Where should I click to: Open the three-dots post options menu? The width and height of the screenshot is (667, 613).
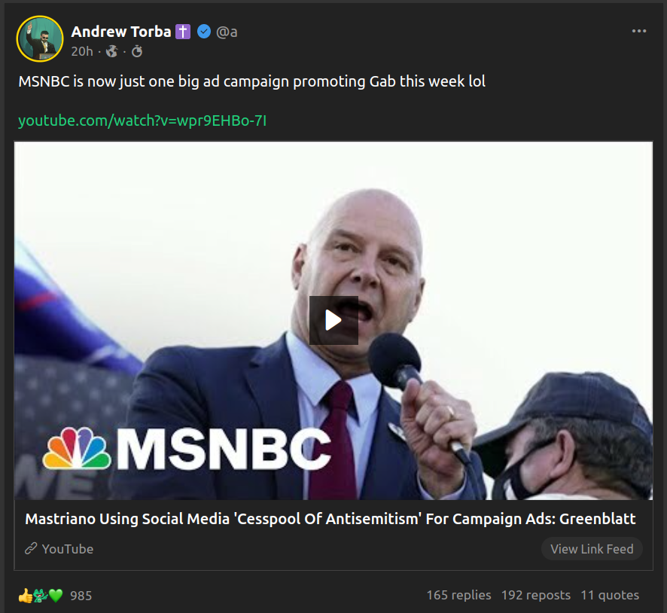tap(639, 31)
